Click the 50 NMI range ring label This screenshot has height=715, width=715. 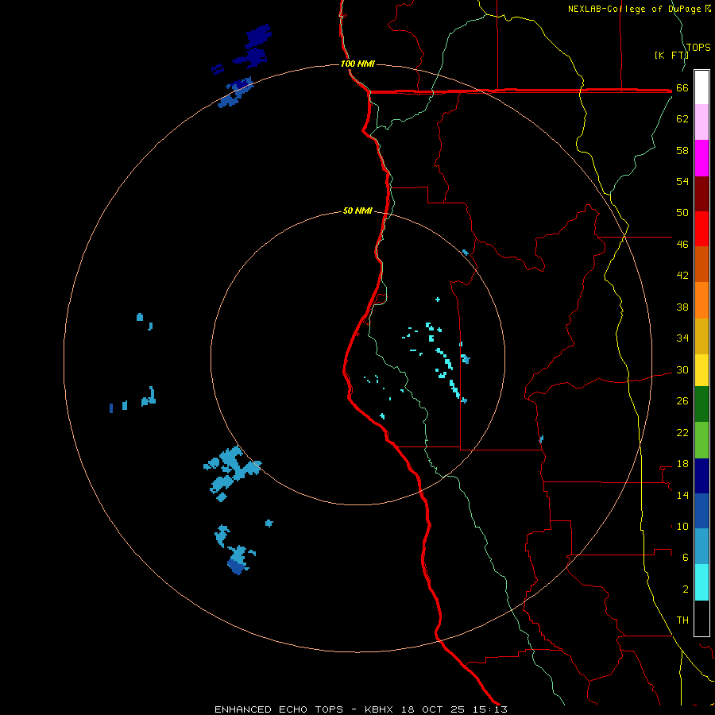tap(357, 211)
